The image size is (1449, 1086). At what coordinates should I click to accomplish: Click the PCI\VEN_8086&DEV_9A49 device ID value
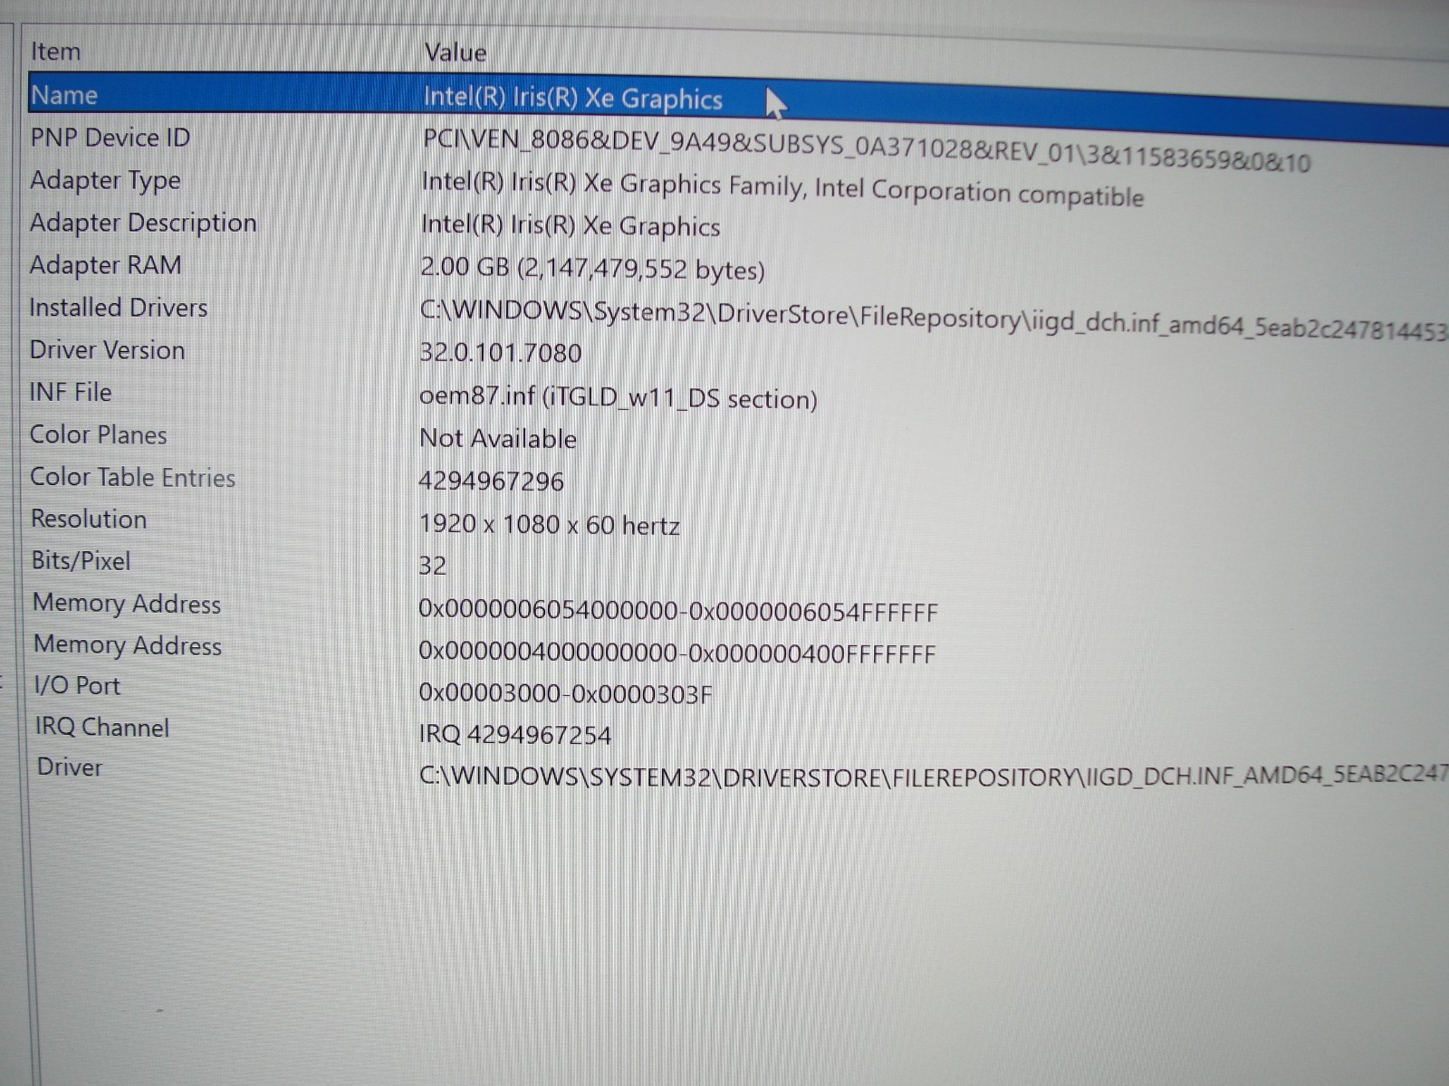coord(867,151)
